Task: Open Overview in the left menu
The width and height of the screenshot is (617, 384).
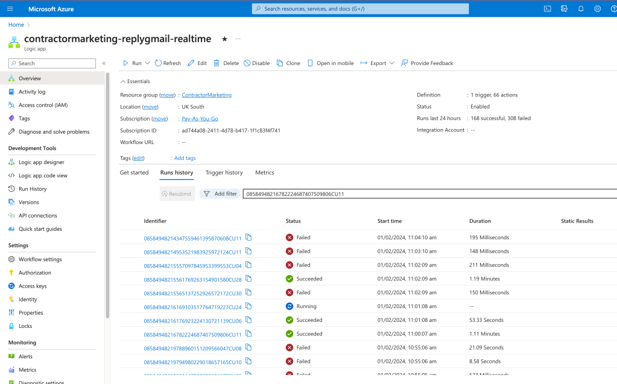Action: 52,78
